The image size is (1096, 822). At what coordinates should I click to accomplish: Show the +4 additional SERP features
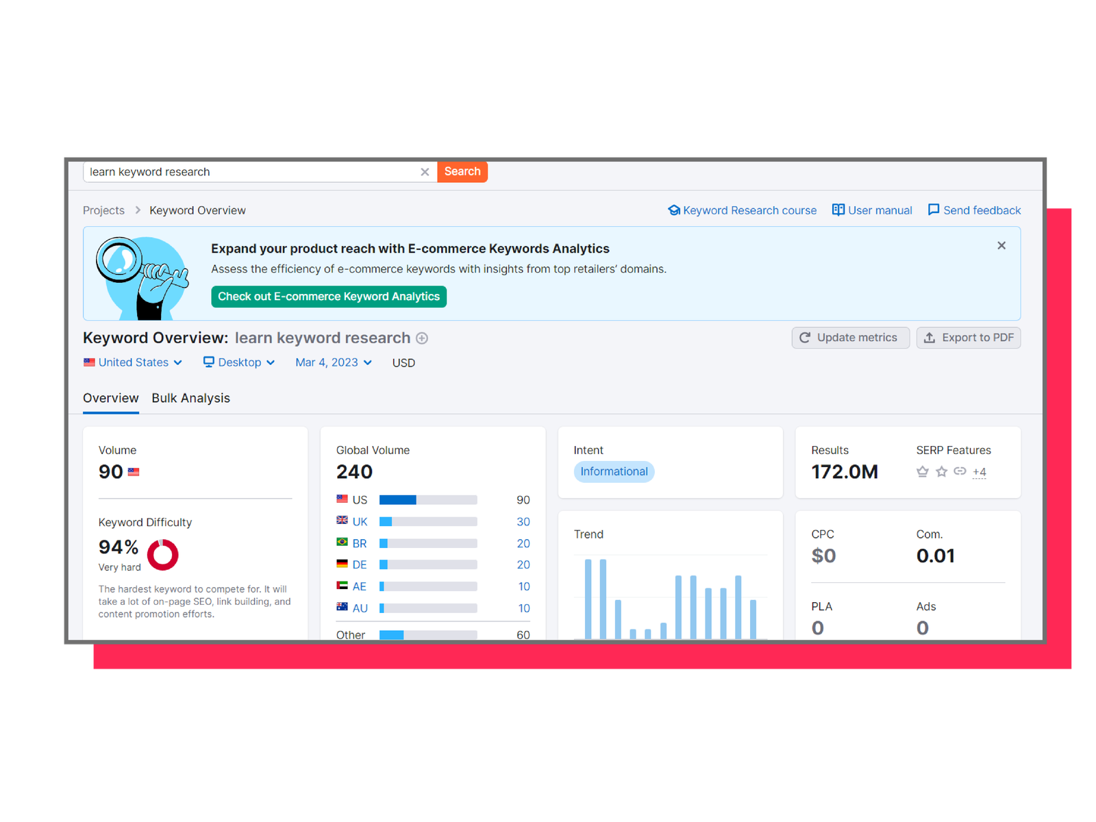[x=980, y=472]
